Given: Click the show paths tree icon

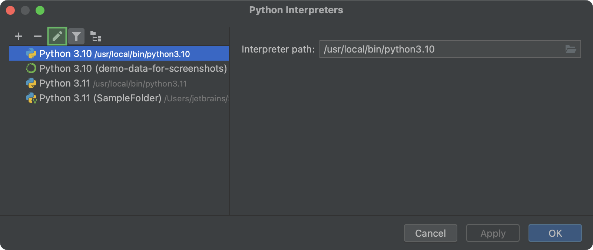Looking at the screenshot, I should coord(96,36).
